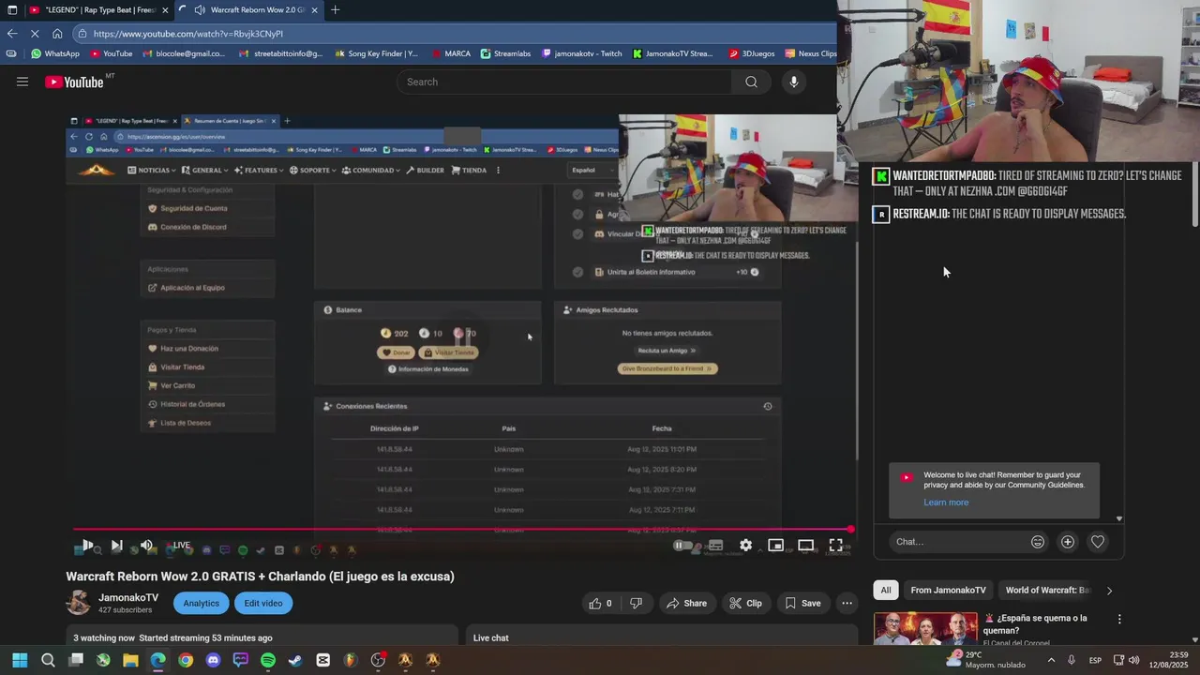Open a new browser tab
Screen dimensions: 1200x675
336,10
